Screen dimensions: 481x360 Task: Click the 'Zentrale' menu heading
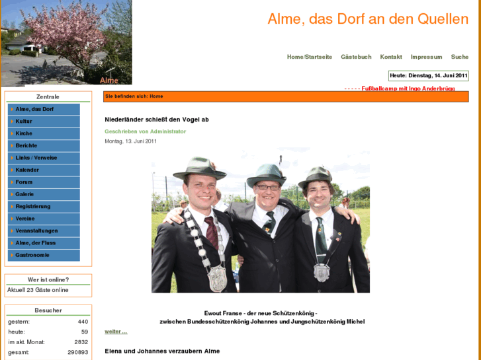point(48,97)
